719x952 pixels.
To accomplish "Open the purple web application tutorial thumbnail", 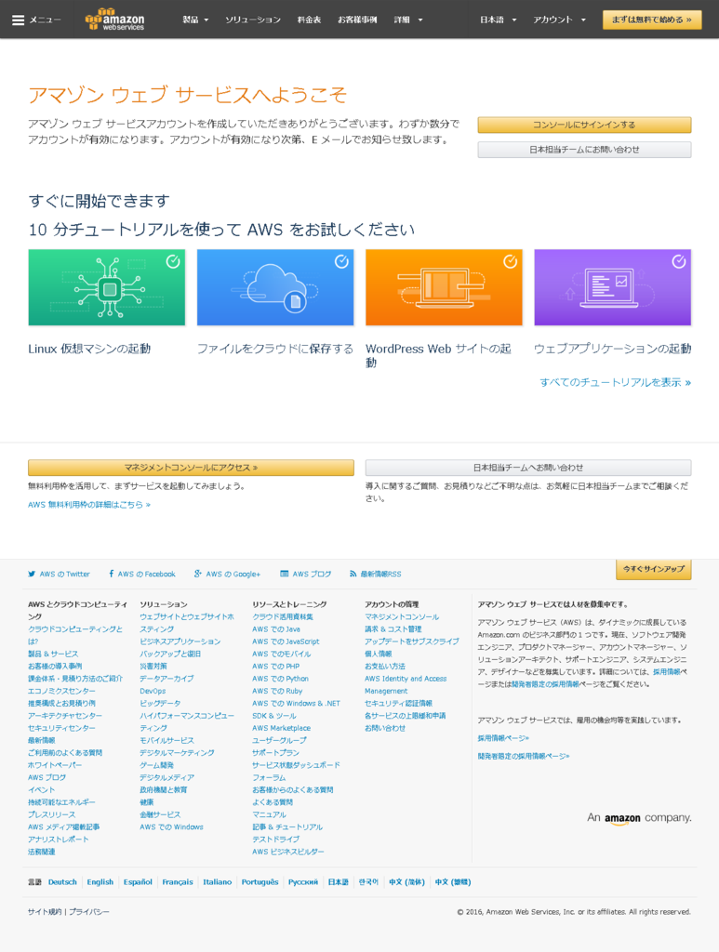I will tap(613, 287).
